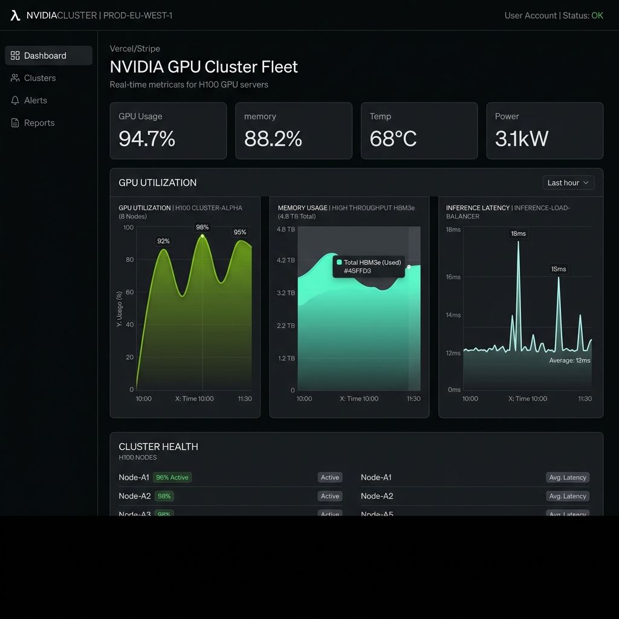Click the 16ms axis label
619x619 pixels.
pyautogui.click(x=453, y=277)
